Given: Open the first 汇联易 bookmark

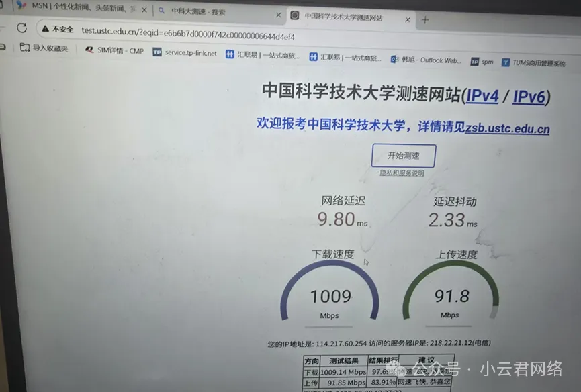Looking at the screenshot, I should click(263, 55).
